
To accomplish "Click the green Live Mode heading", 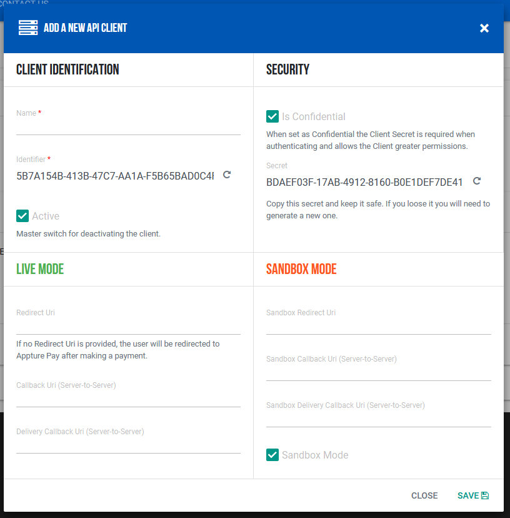I will click(x=40, y=269).
